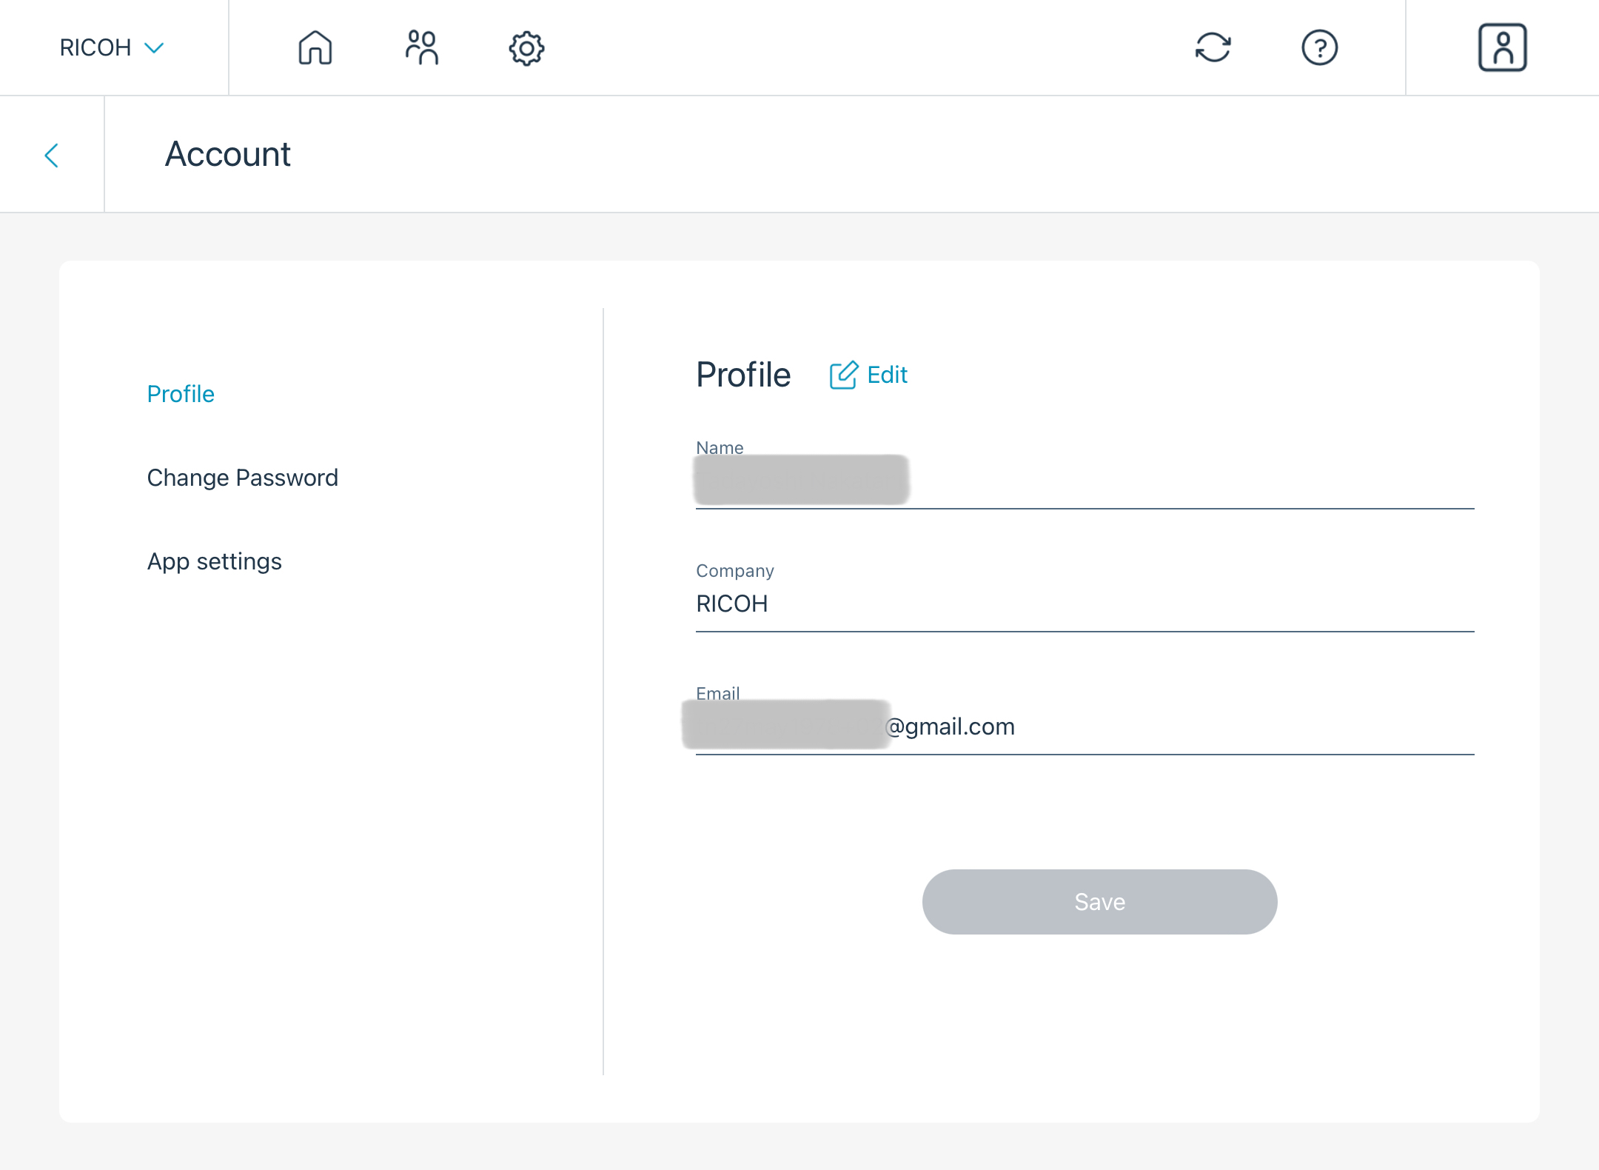Go to the Home icon
The width and height of the screenshot is (1599, 1170).
[x=315, y=48]
